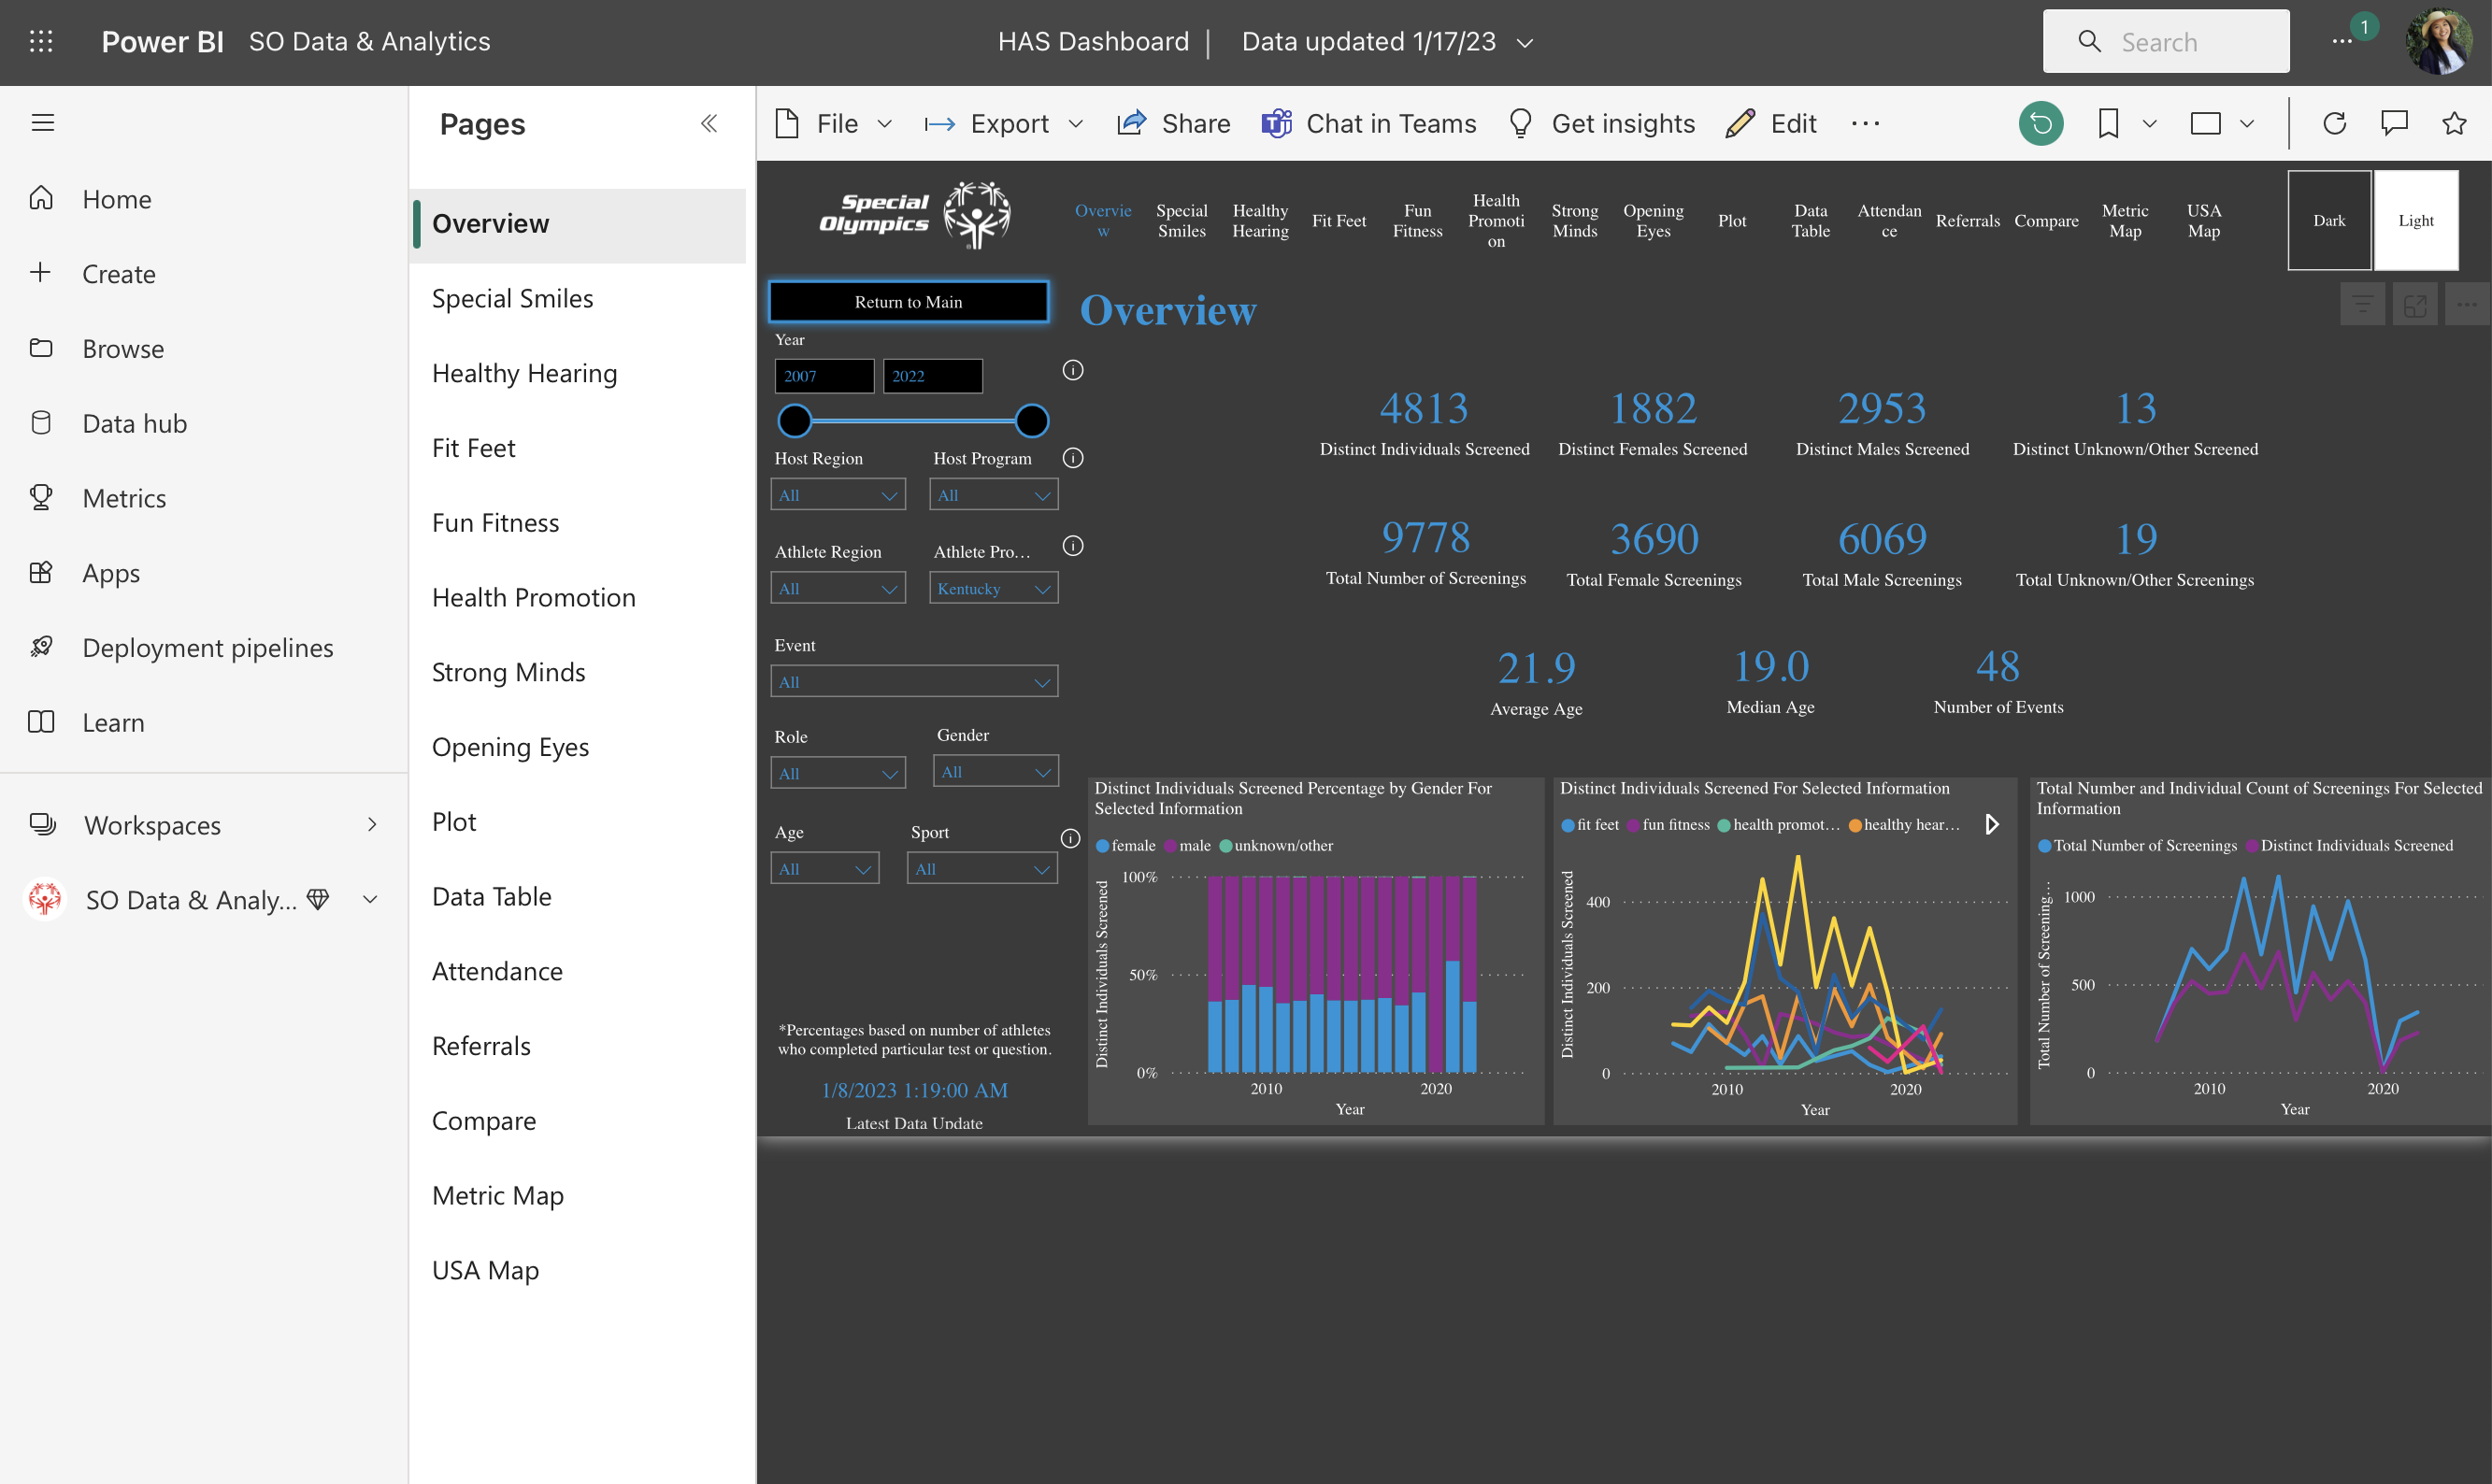
Task: Switch to Dark theme button
Action: pos(2329,220)
